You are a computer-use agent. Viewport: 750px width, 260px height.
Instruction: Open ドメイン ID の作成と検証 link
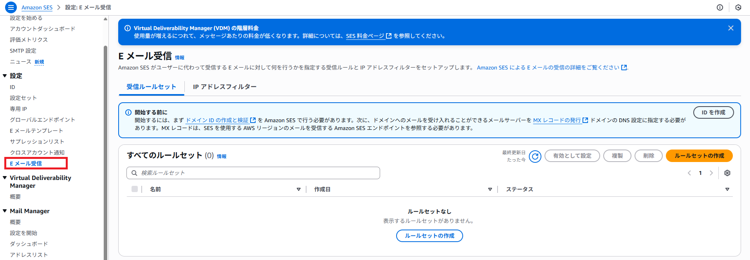point(217,120)
